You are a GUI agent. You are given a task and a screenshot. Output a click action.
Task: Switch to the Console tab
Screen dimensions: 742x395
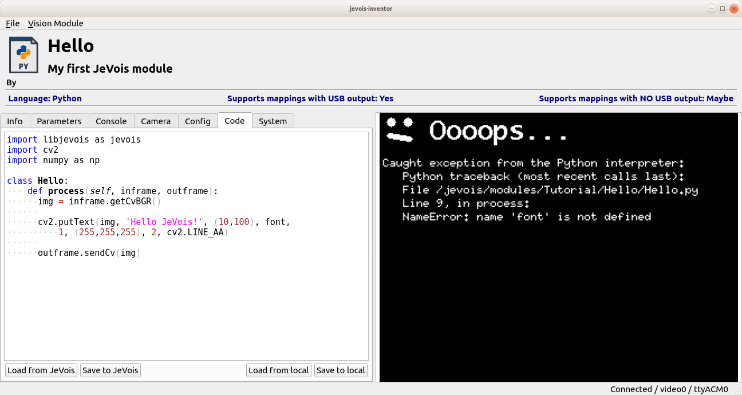click(111, 121)
